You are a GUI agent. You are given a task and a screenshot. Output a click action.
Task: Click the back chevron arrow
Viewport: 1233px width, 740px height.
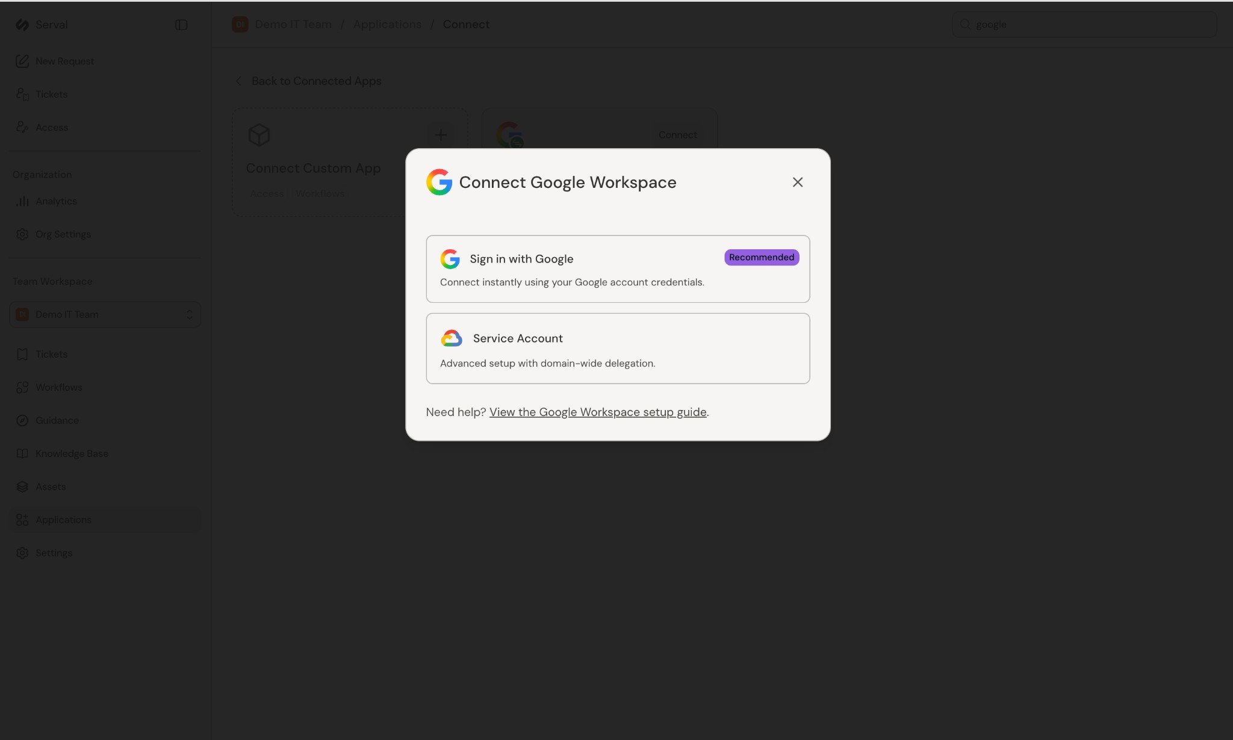point(238,81)
